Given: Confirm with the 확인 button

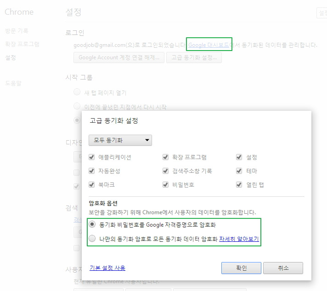Looking at the screenshot, I should click(241, 268).
